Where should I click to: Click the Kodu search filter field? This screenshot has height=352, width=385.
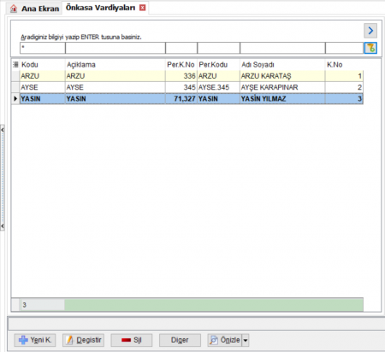(x=43, y=48)
